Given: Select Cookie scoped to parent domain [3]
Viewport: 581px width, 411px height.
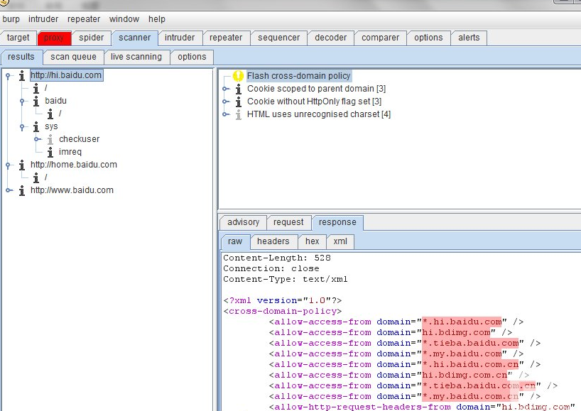Looking at the screenshot, I should (x=317, y=89).
